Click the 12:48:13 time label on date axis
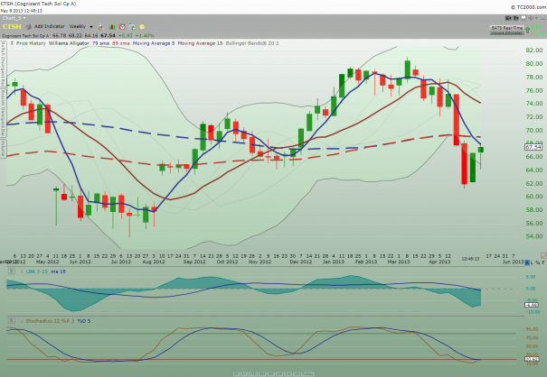Image resolution: width=547 pixels, height=377 pixels. 470,259
